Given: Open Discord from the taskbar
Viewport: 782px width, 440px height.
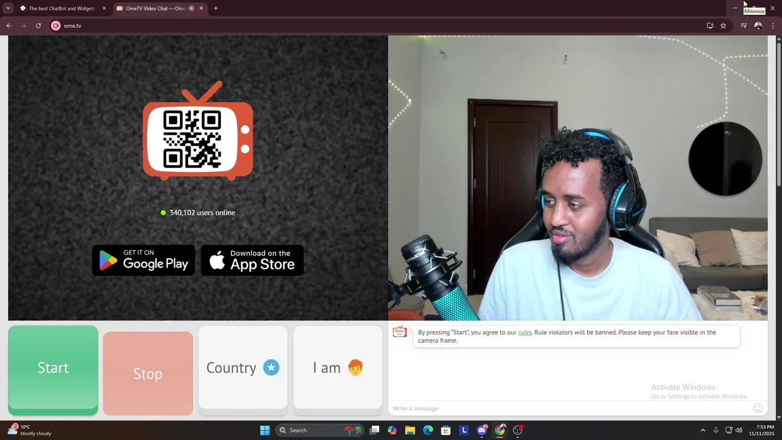Looking at the screenshot, I should point(482,430).
